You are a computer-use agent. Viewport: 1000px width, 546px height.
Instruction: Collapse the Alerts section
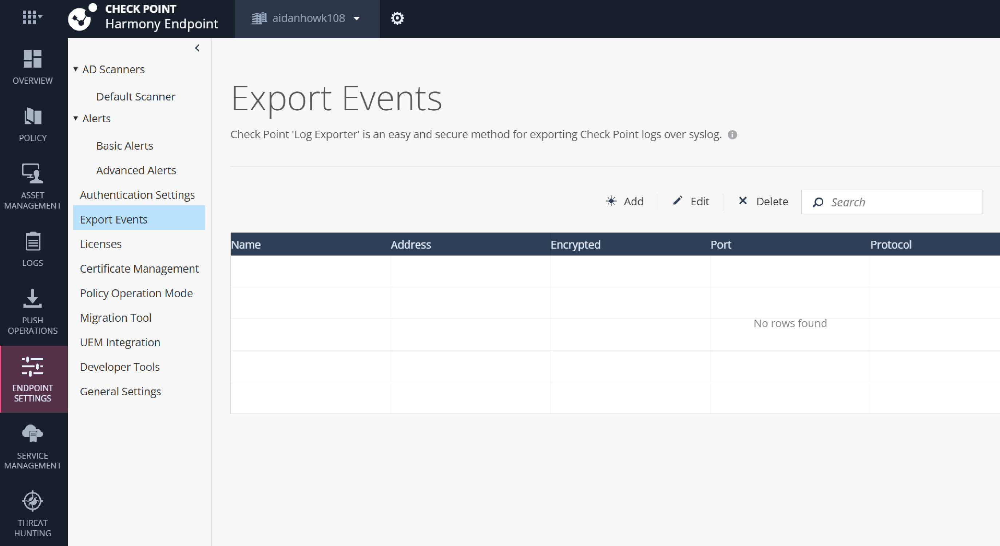coord(76,118)
